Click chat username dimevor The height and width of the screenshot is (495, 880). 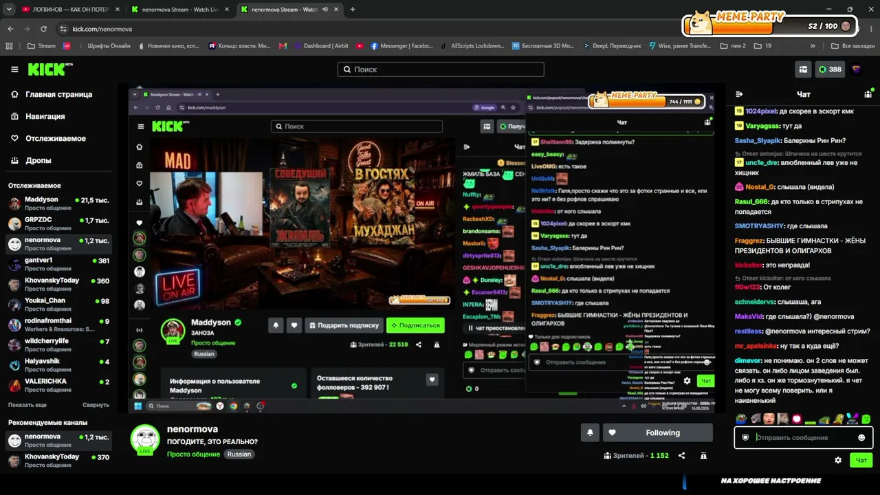[x=748, y=360]
